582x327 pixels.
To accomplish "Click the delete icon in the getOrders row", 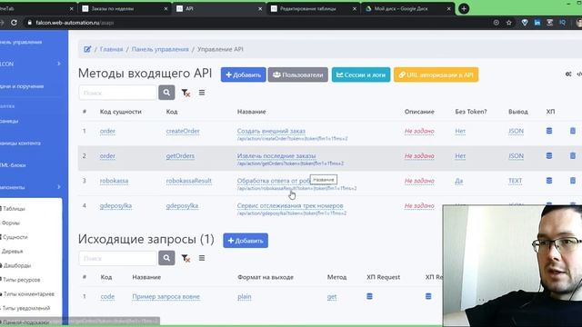I will click(x=573, y=155).
